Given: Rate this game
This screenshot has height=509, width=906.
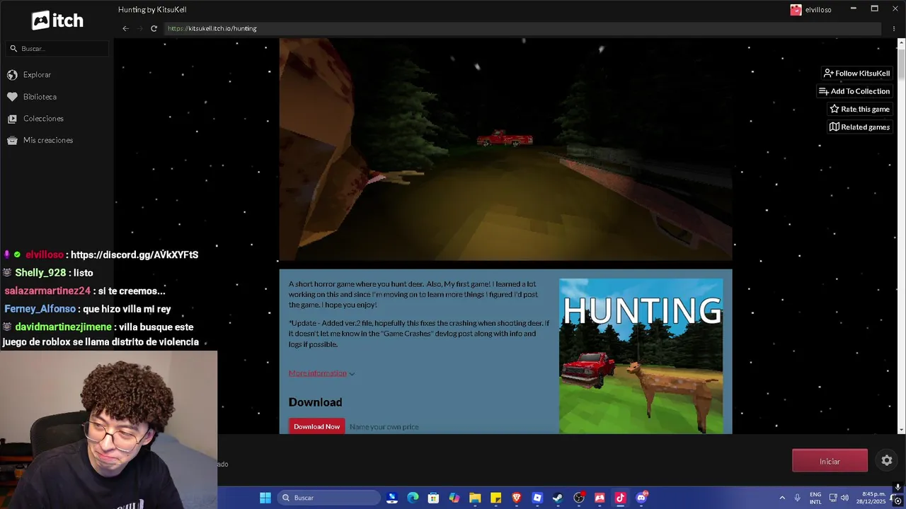Looking at the screenshot, I should [859, 109].
